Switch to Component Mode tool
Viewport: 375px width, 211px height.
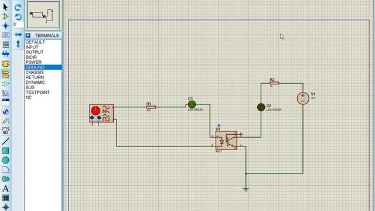point(5,16)
